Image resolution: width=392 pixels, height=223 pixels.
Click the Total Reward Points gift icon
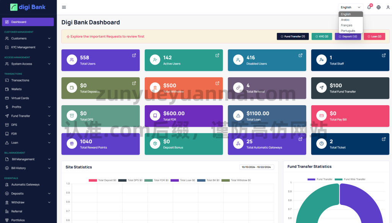(x=72, y=143)
